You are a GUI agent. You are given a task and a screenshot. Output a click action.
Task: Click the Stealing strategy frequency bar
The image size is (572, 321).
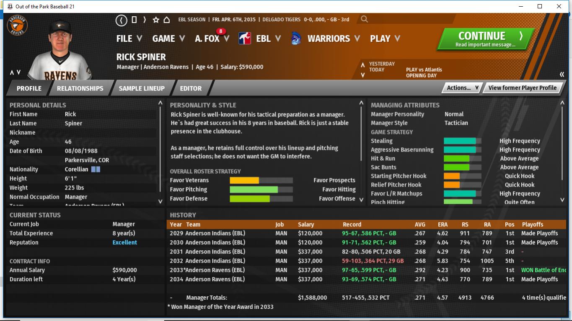click(x=462, y=141)
